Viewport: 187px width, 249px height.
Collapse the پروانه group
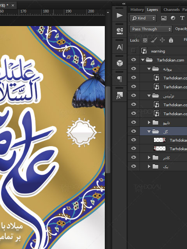click(149, 69)
